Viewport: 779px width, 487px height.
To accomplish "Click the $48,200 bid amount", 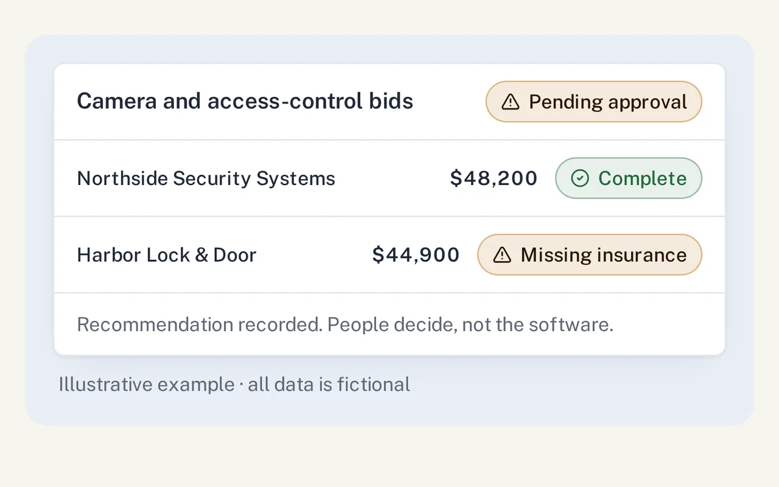I will tap(494, 178).
